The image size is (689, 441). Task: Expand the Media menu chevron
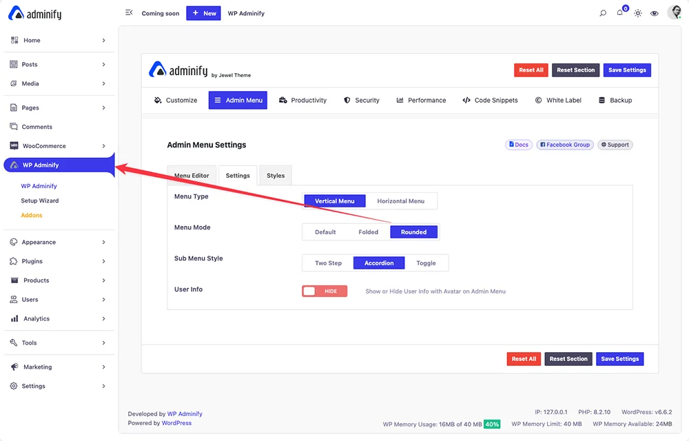tap(104, 83)
